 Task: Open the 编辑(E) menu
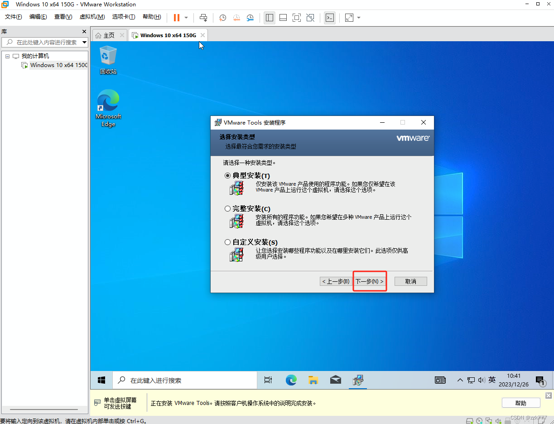pyautogui.click(x=38, y=17)
